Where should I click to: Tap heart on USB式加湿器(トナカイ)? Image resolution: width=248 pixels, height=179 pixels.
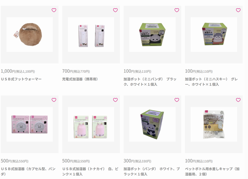115,100
